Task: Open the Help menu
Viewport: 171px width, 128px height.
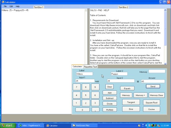Action: (17, 6)
